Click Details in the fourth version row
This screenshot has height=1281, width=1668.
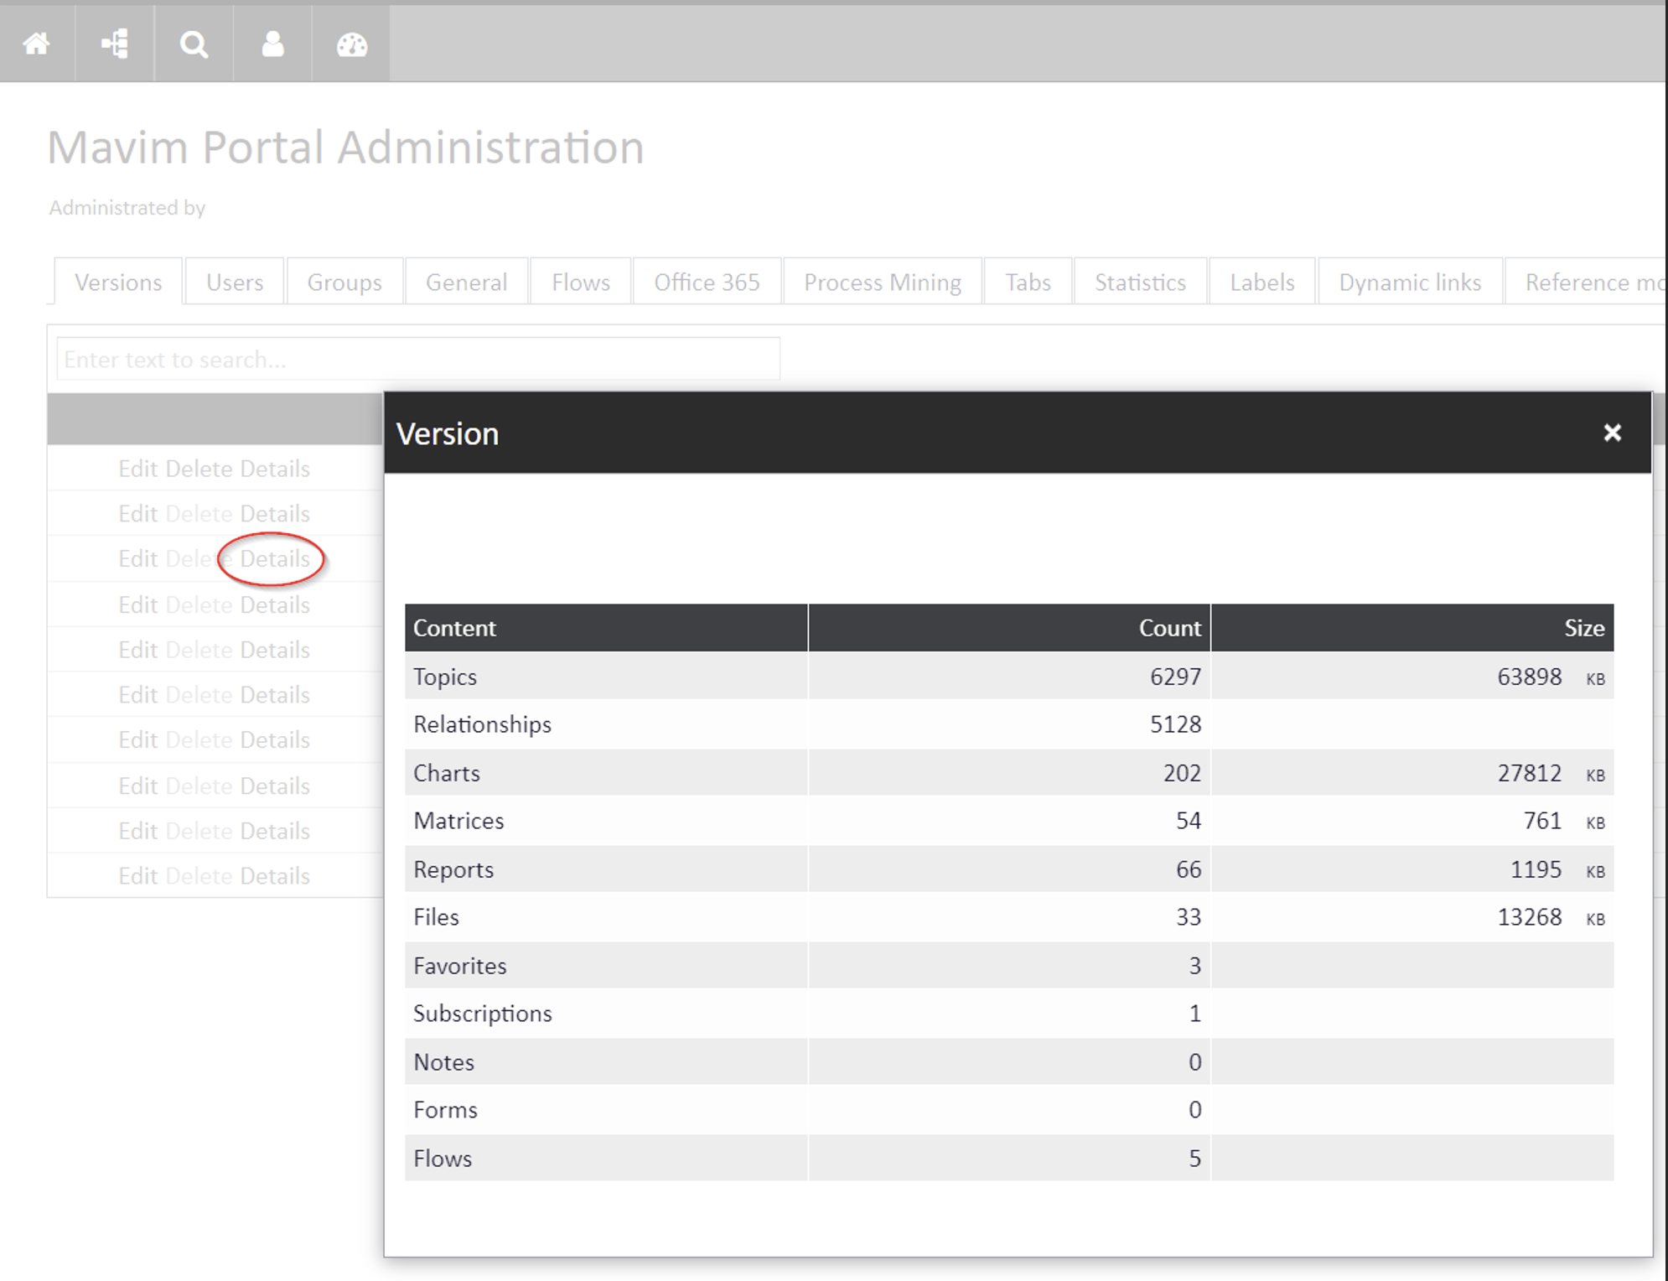(275, 605)
